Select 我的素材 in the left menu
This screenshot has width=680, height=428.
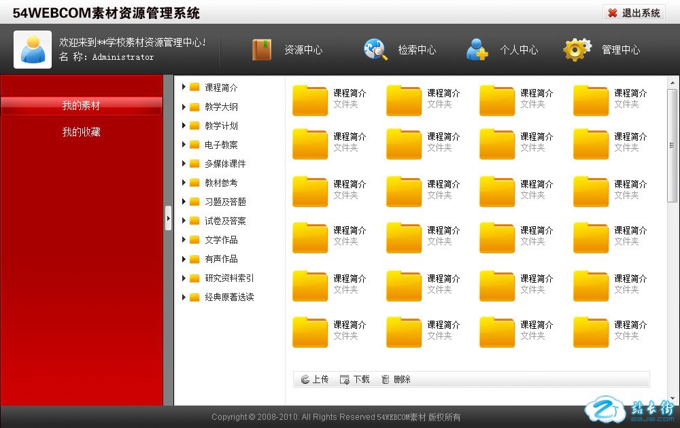[x=81, y=106]
